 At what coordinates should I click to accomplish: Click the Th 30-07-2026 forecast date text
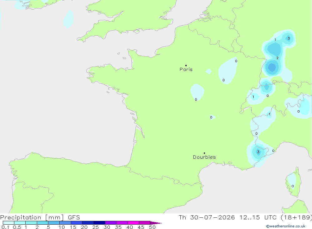pyautogui.click(x=207, y=217)
